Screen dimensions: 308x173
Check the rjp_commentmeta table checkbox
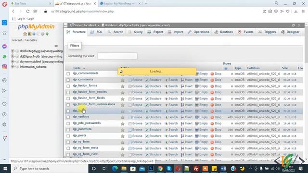pos(68,74)
